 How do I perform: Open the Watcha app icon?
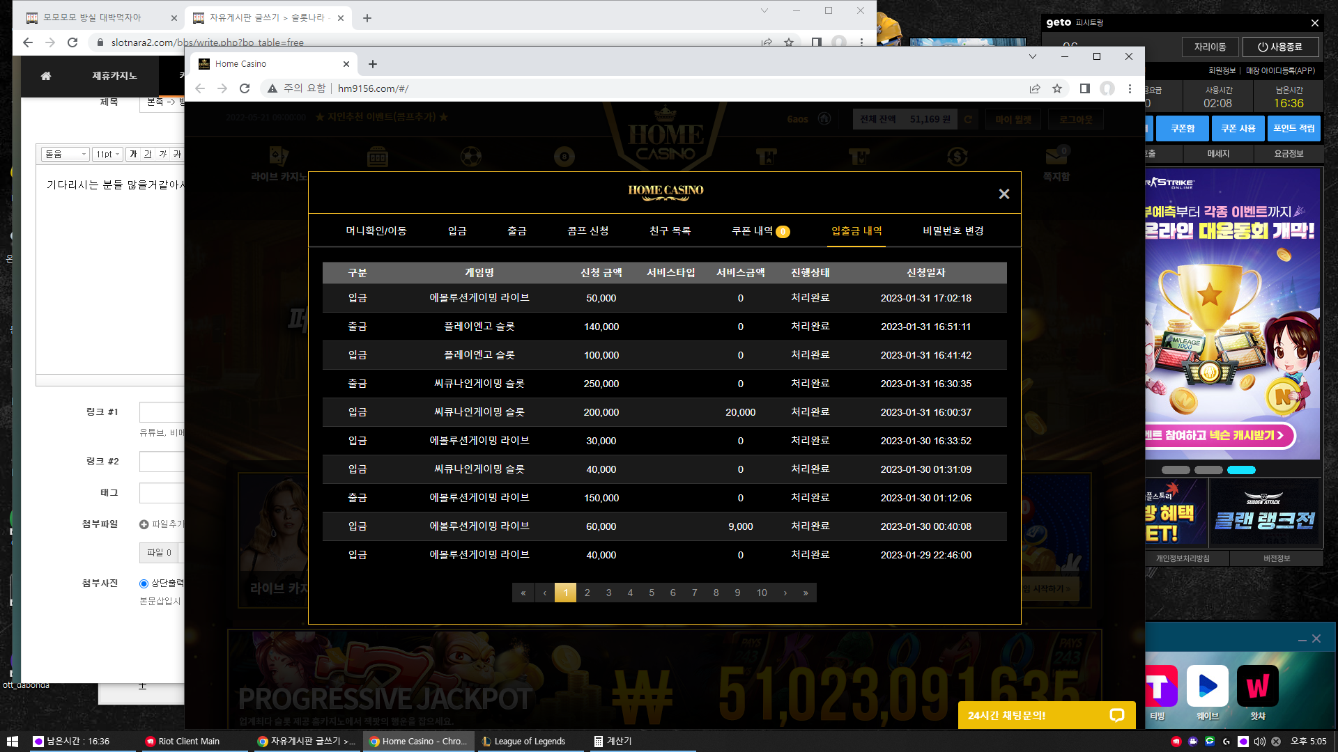(x=1258, y=686)
